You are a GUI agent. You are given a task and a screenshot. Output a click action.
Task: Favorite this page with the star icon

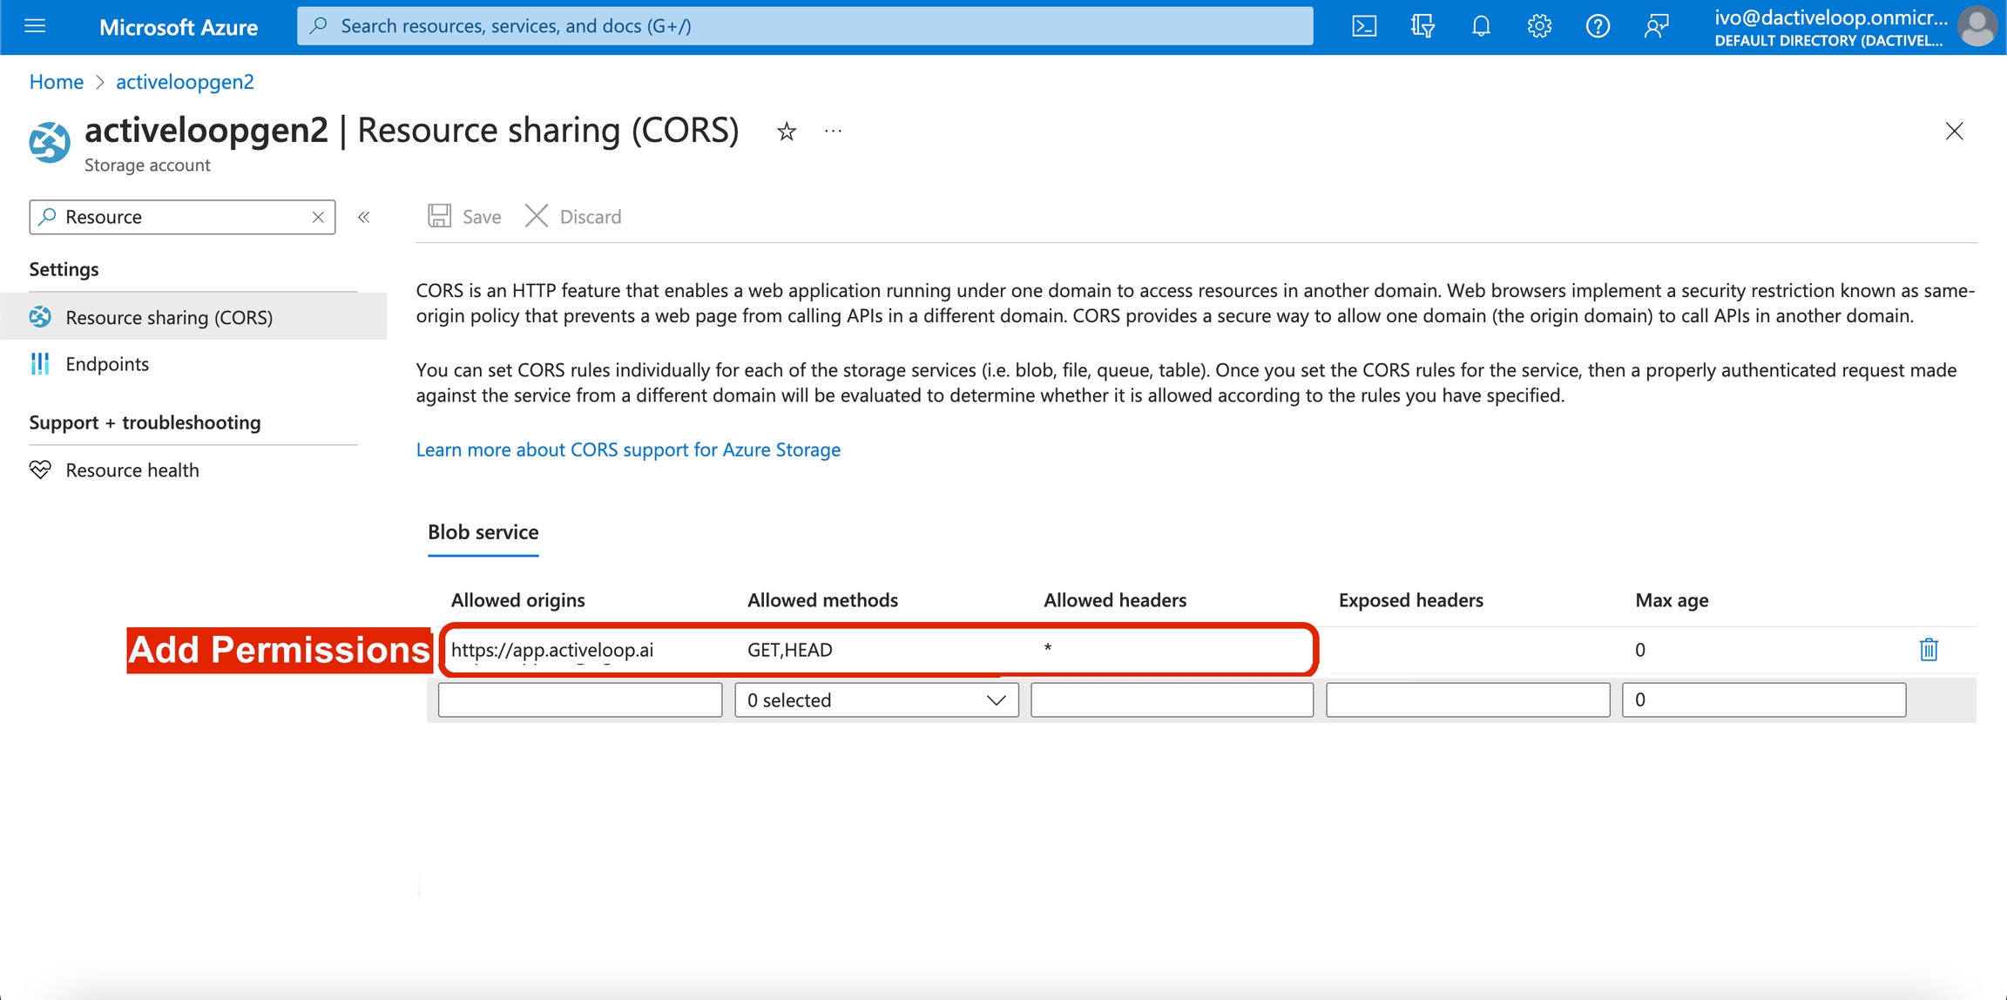click(787, 132)
